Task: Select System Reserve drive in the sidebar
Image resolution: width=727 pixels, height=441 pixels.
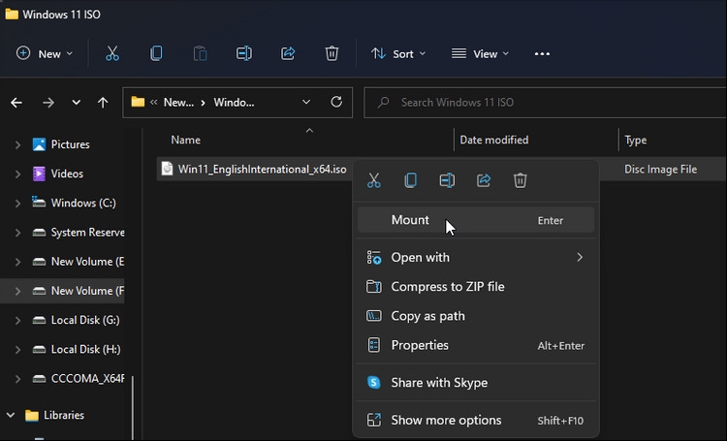Action: coord(87,233)
